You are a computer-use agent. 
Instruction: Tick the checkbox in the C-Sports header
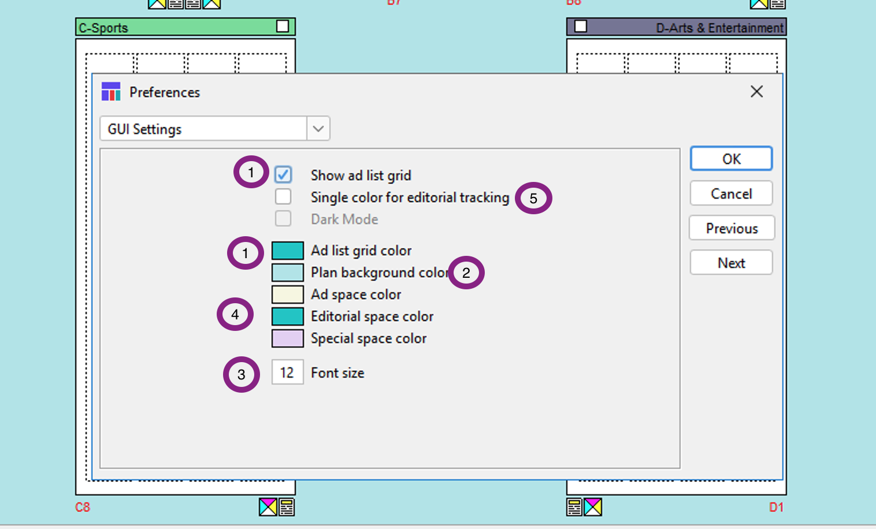click(283, 27)
